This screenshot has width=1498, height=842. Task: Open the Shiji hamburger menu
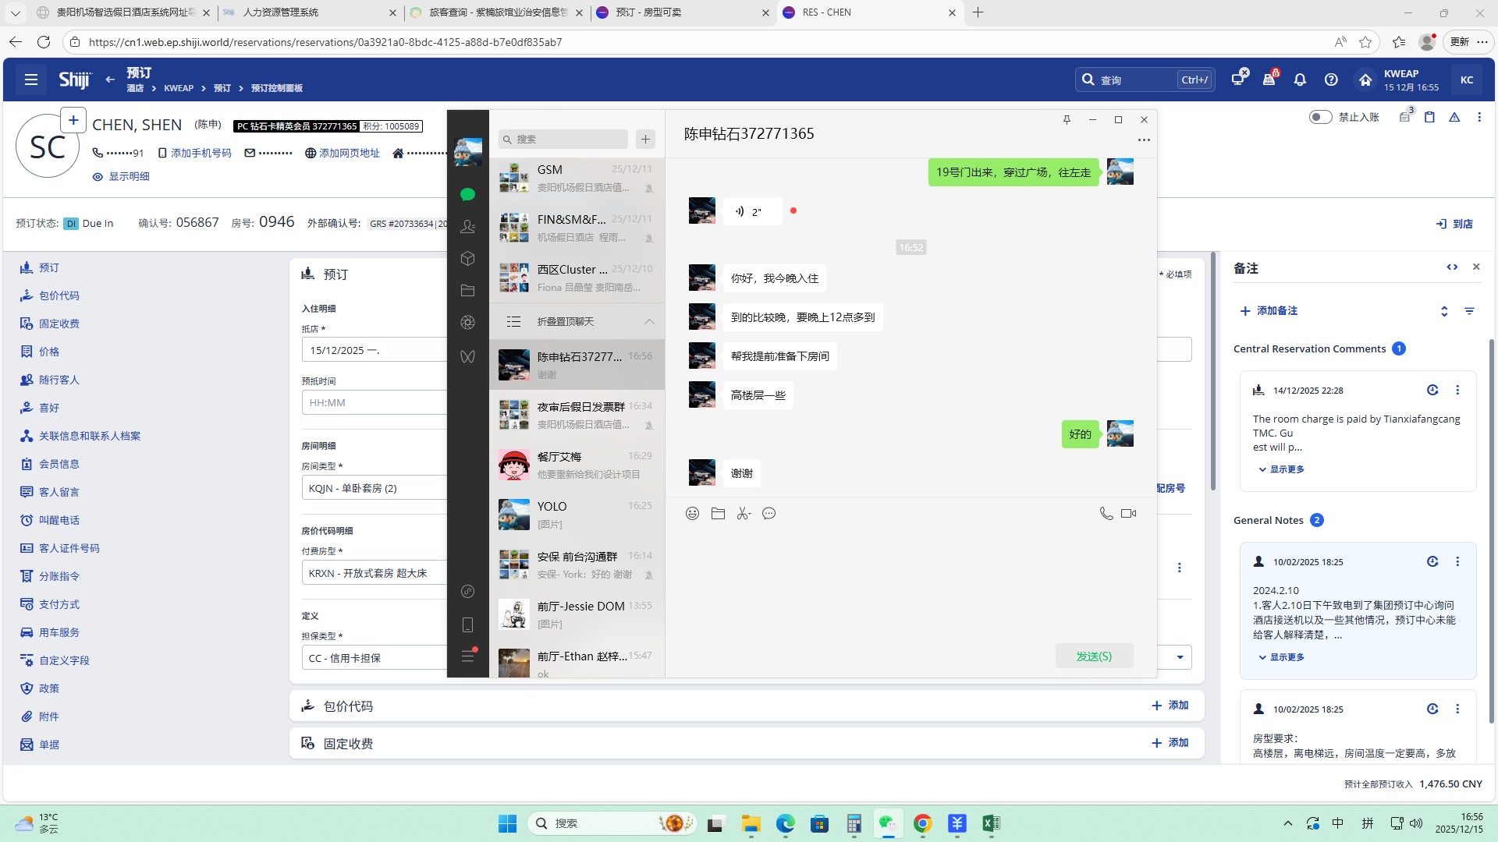[31, 80]
